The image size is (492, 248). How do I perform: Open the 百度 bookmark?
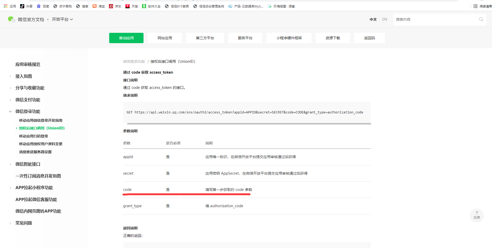coord(43,6)
